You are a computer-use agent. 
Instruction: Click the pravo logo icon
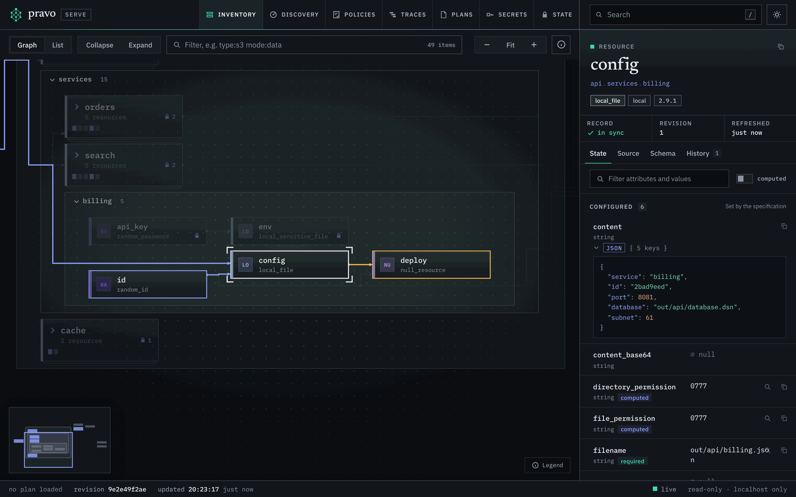pyautogui.click(x=16, y=14)
